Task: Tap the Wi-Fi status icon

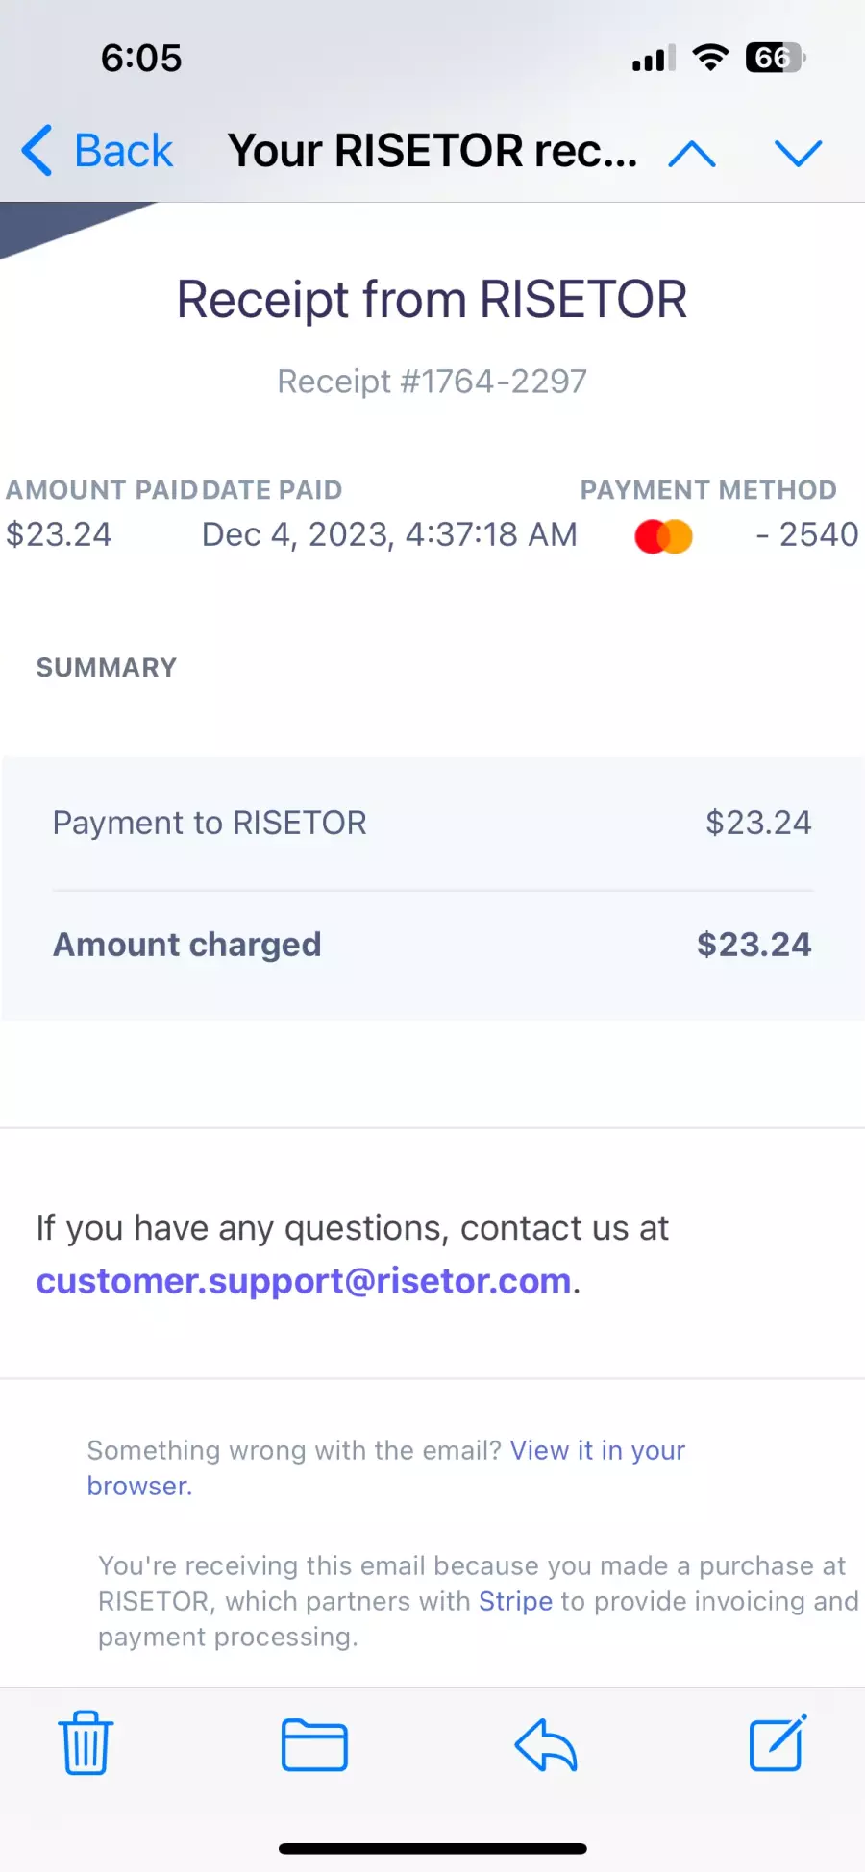Action: pos(710,58)
